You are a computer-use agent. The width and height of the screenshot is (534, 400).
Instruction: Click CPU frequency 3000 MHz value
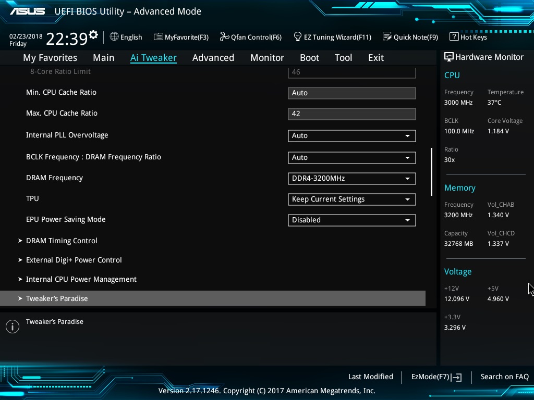click(458, 103)
